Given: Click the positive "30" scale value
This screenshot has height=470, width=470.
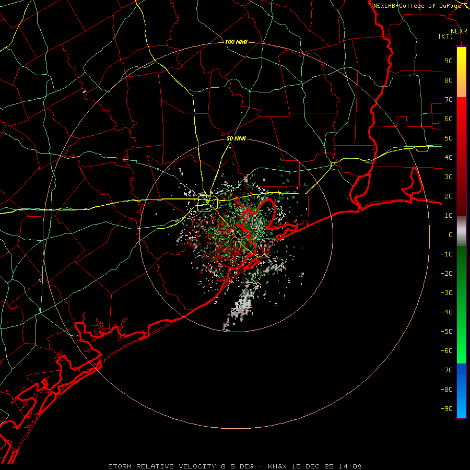Looking at the screenshot, I should [x=449, y=177].
